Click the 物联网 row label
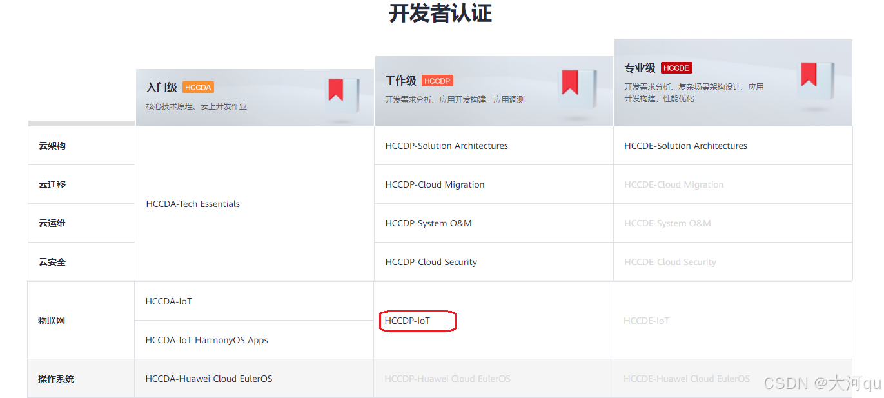Image resolution: width=884 pixels, height=398 pixels. pyautogui.click(x=52, y=321)
